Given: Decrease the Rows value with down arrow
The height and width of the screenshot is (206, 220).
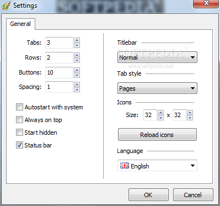Looking at the screenshot, I should [77, 60].
